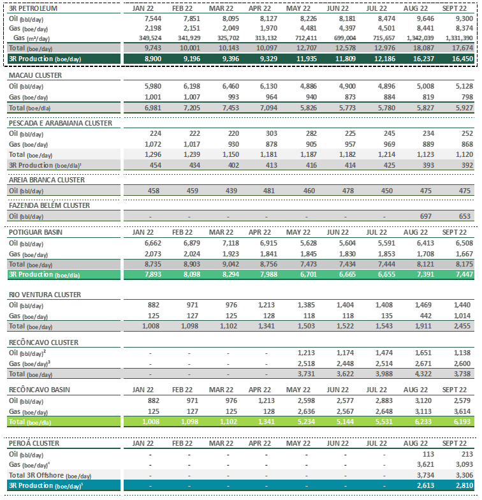The width and height of the screenshot is (482, 500).
Task: Select the Macau total value 5,927
Action: click(464, 108)
